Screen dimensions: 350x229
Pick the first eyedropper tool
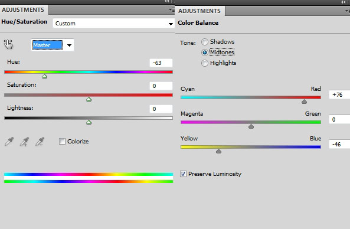coord(9,142)
